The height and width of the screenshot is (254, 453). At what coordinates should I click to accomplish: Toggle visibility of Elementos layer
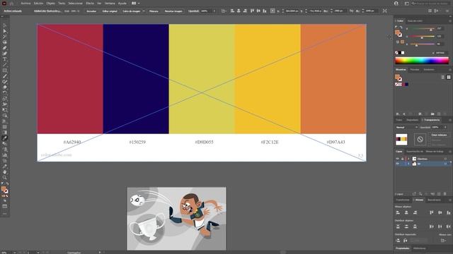click(398, 159)
